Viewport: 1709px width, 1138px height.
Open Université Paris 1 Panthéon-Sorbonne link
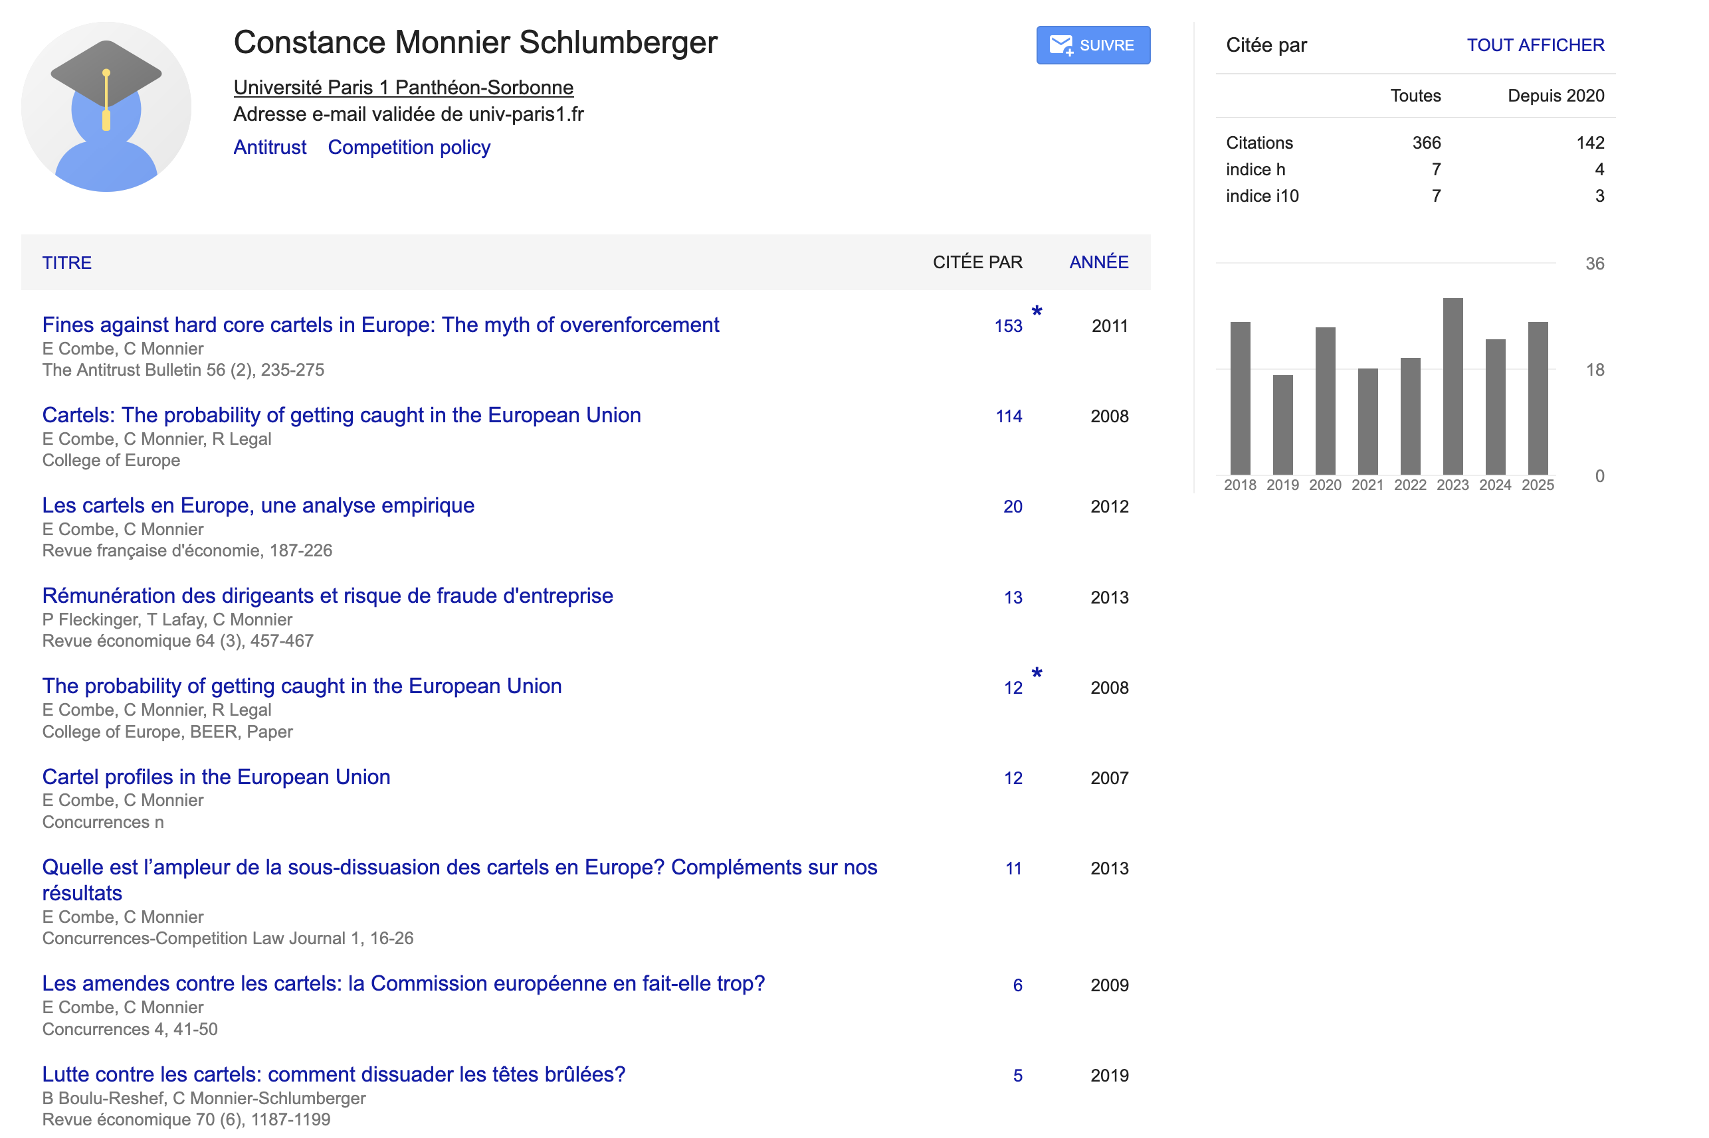pyautogui.click(x=403, y=87)
